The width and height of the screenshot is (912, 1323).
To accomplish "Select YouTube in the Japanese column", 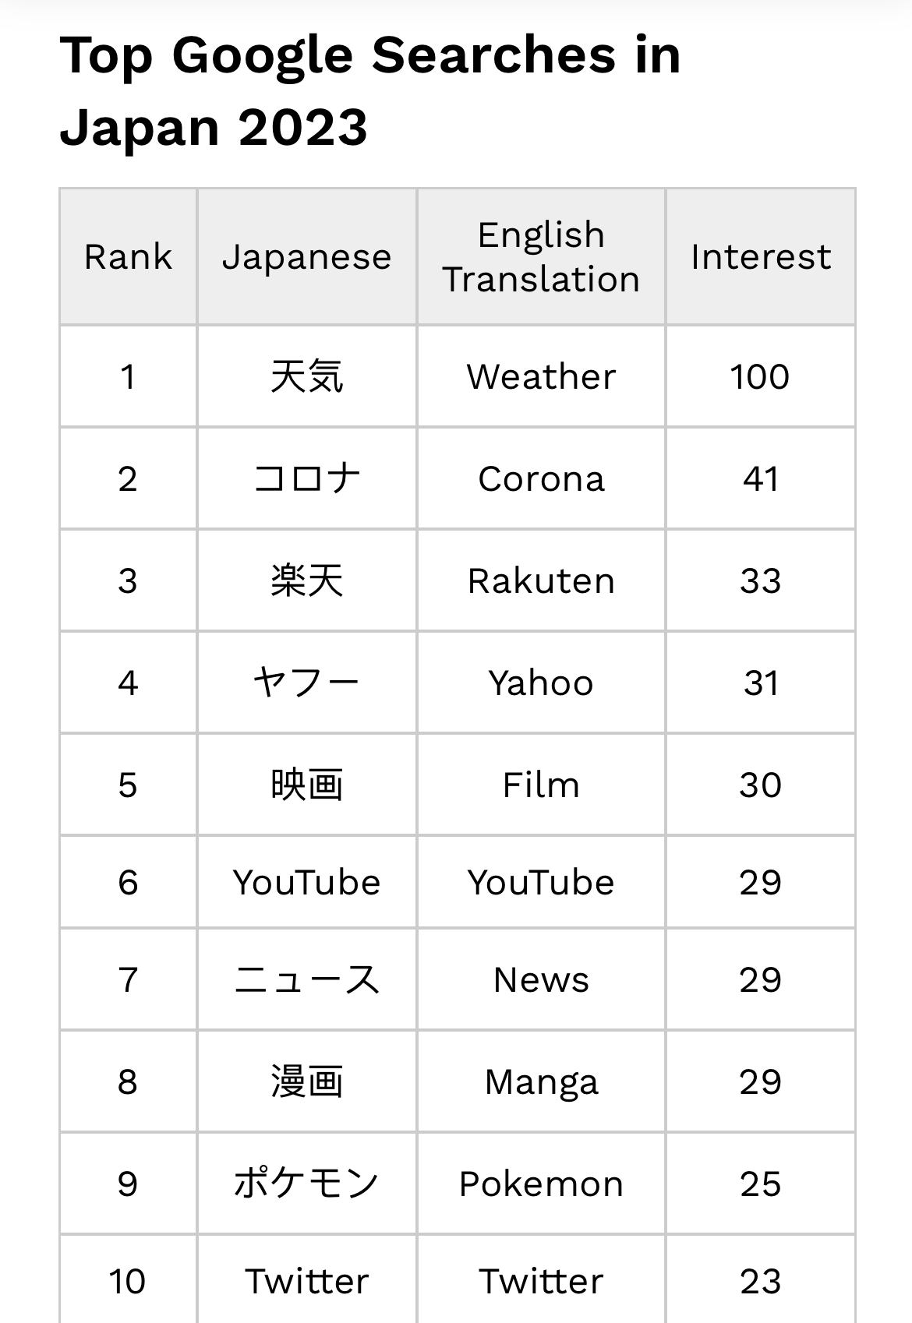I will 306,883.
